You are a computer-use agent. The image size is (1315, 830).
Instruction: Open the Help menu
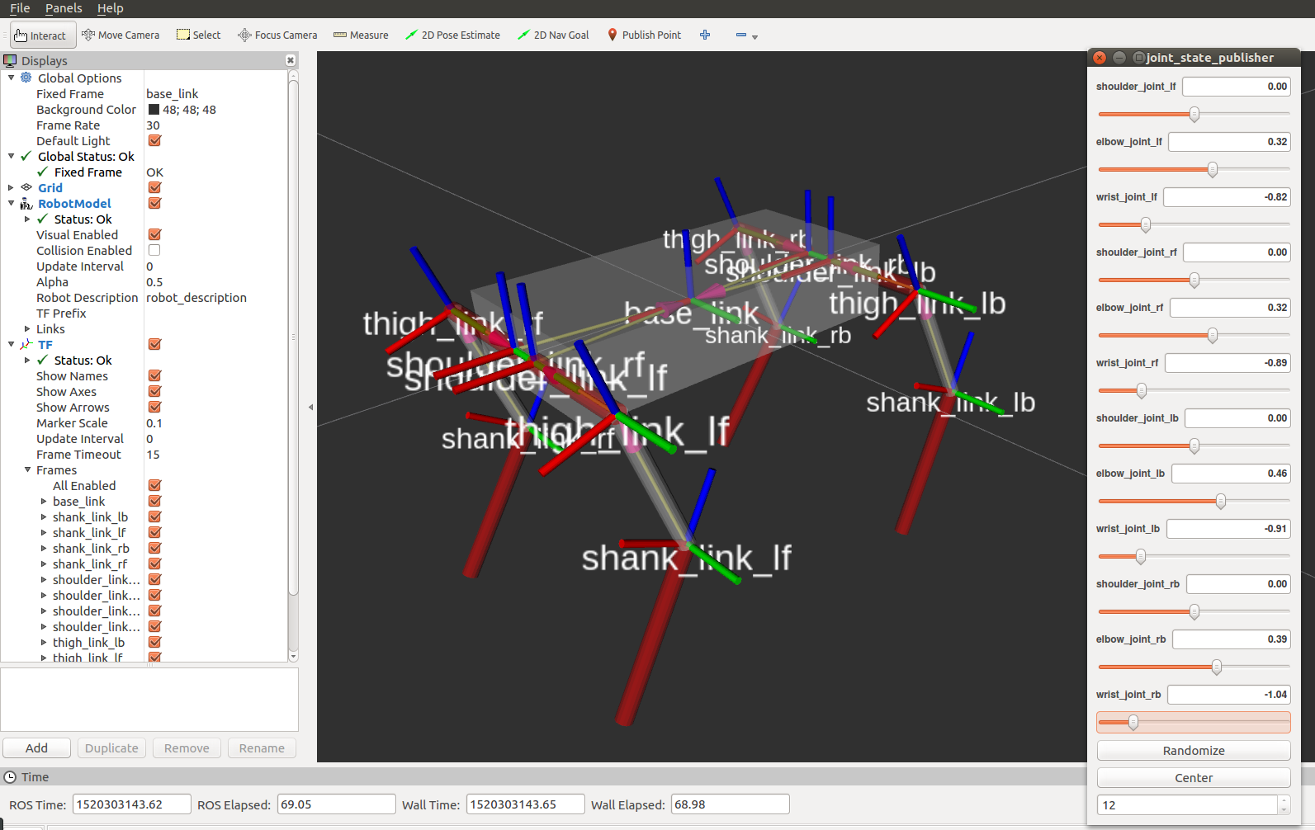point(110,8)
